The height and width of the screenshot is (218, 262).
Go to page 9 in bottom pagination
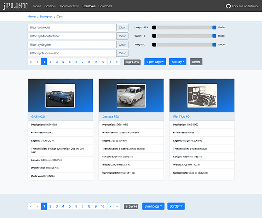click(x=96, y=206)
